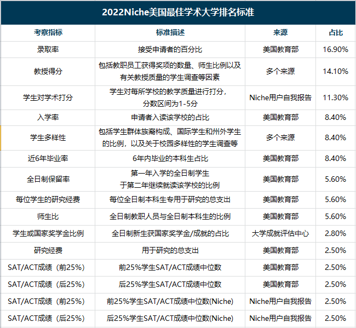Screen dimensions: 356x328
Task: Click the '16.90%' weight value
Action: coord(336,49)
